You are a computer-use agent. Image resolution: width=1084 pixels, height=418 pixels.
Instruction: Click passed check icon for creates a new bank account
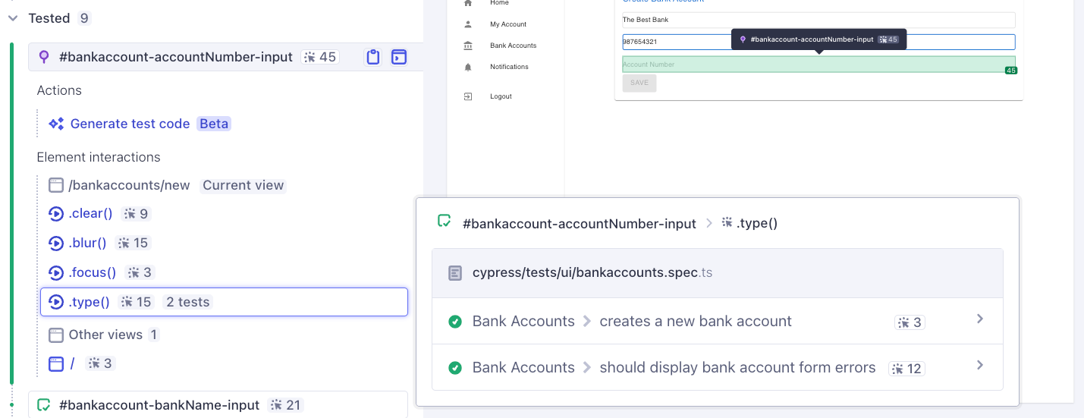click(455, 322)
